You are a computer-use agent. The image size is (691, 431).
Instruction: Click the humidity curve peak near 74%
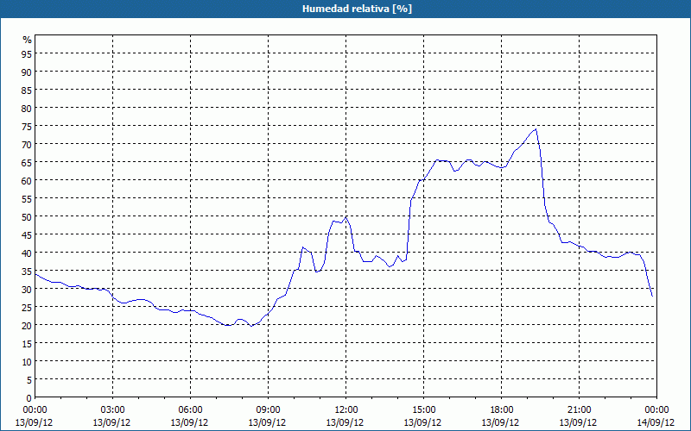(x=536, y=129)
